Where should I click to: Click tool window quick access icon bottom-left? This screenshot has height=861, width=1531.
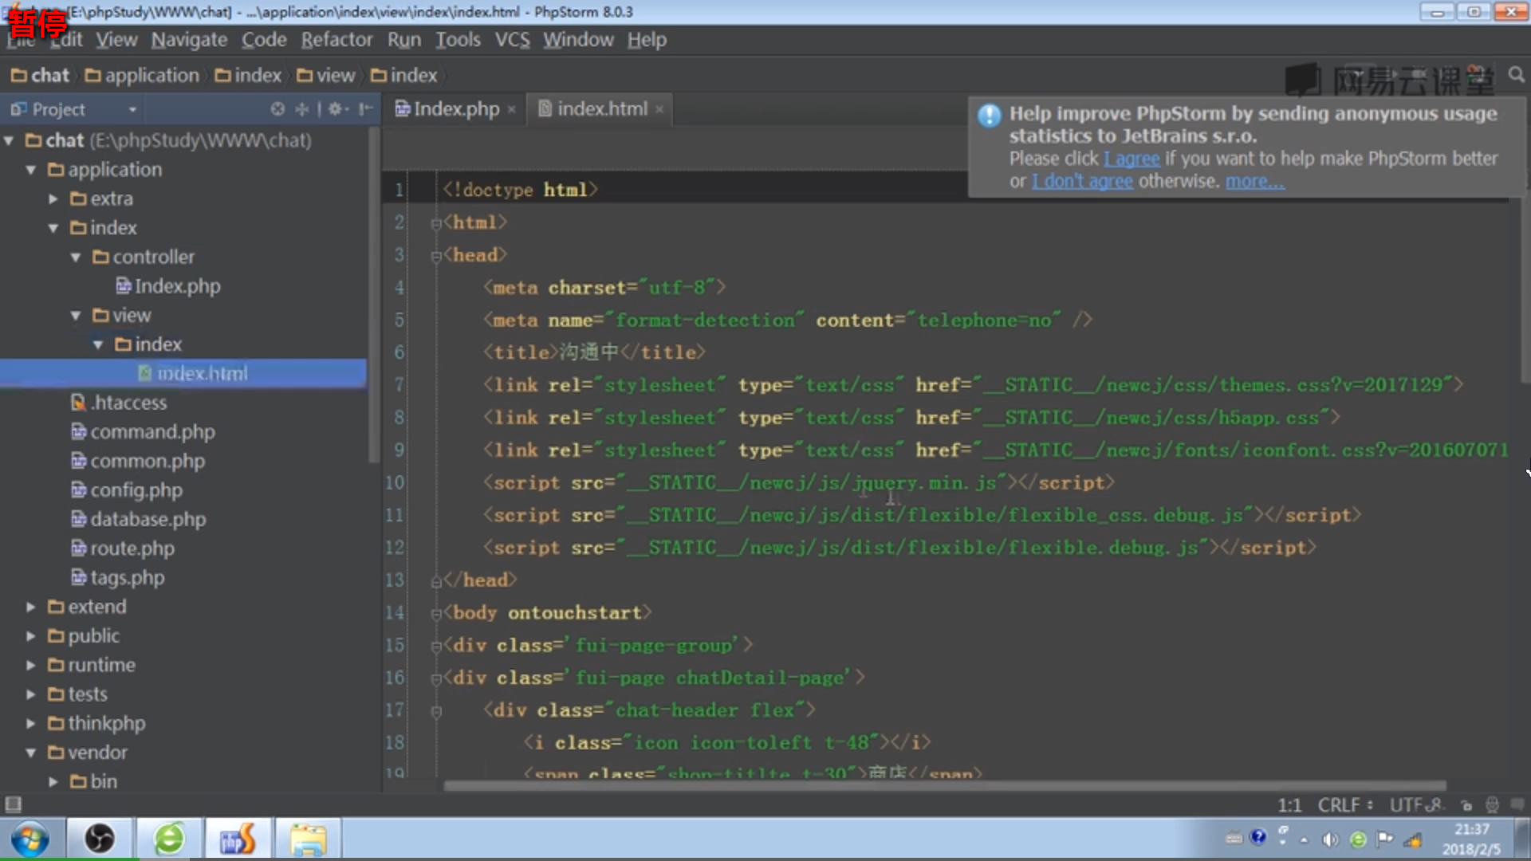click(x=13, y=804)
